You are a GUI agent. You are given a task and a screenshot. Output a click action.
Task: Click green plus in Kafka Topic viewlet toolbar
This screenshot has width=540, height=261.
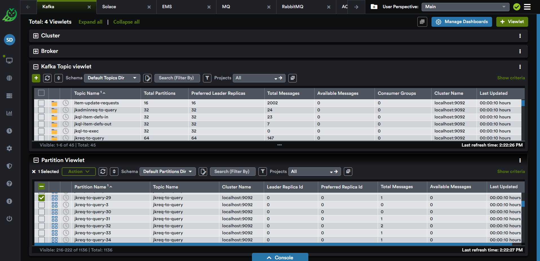tap(36, 78)
